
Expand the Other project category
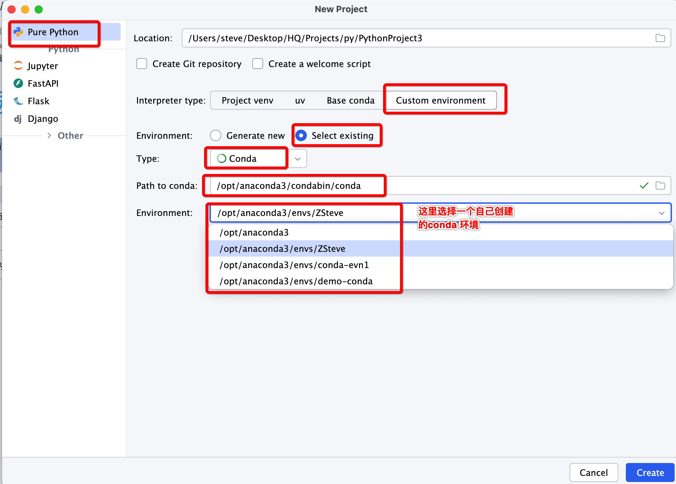pos(49,136)
